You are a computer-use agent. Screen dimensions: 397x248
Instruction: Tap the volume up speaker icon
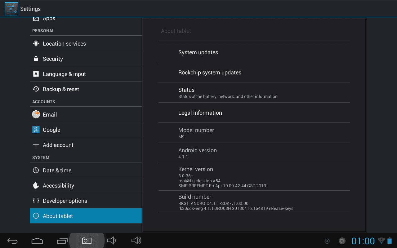click(x=136, y=241)
